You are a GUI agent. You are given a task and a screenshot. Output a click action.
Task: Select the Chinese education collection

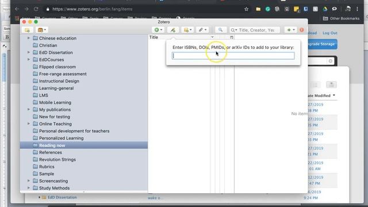pos(57,39)
